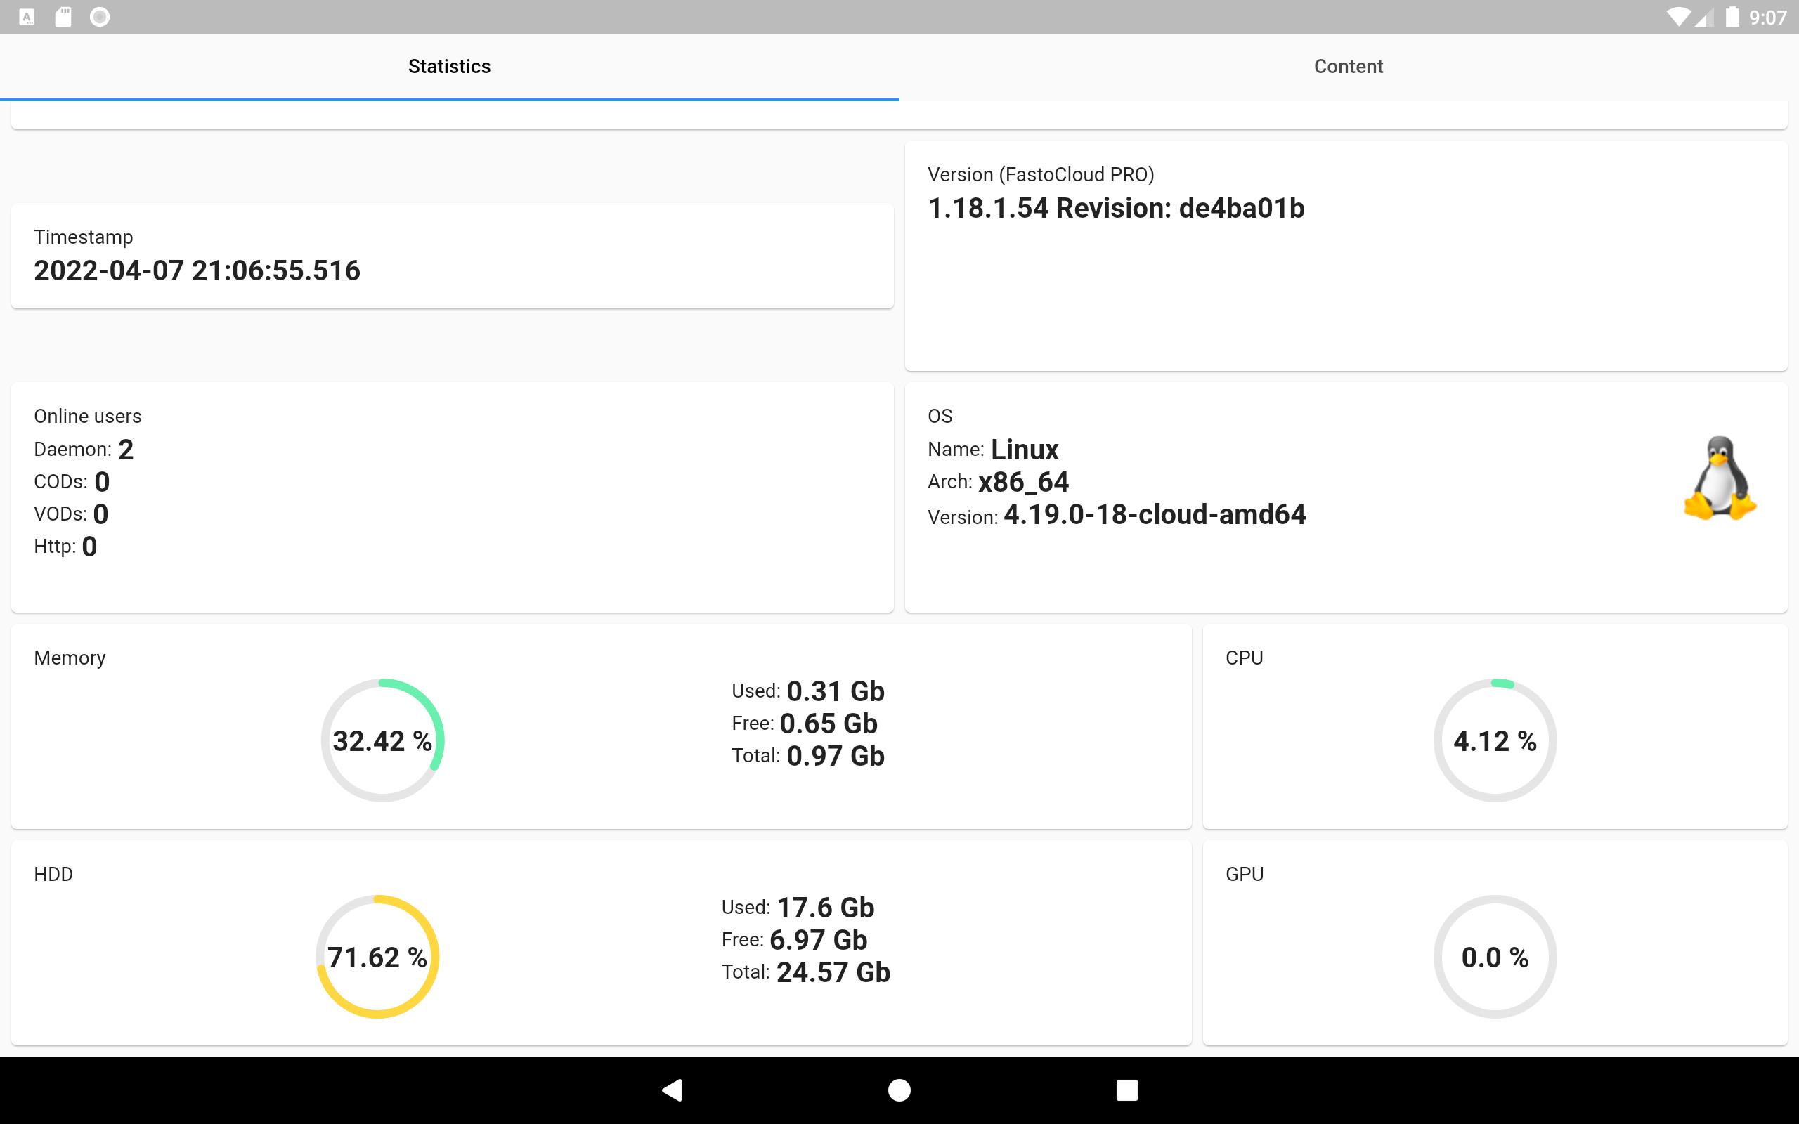1799x1124 pixels.
Task: Tap the Android back navigation button
Action: [672, 1090]
